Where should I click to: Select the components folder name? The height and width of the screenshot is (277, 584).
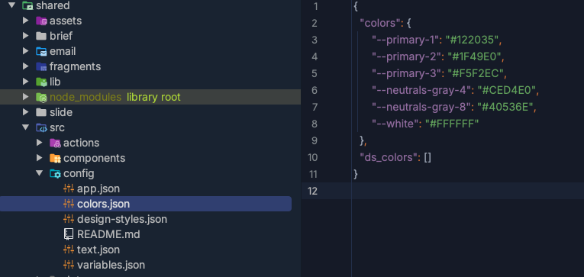point(94,158)
